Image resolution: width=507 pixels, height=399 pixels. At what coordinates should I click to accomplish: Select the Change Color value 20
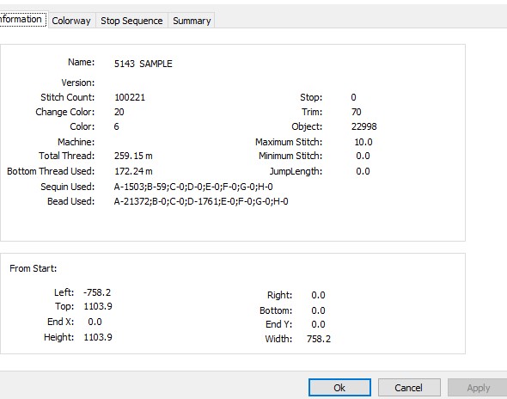coord(119,112)
